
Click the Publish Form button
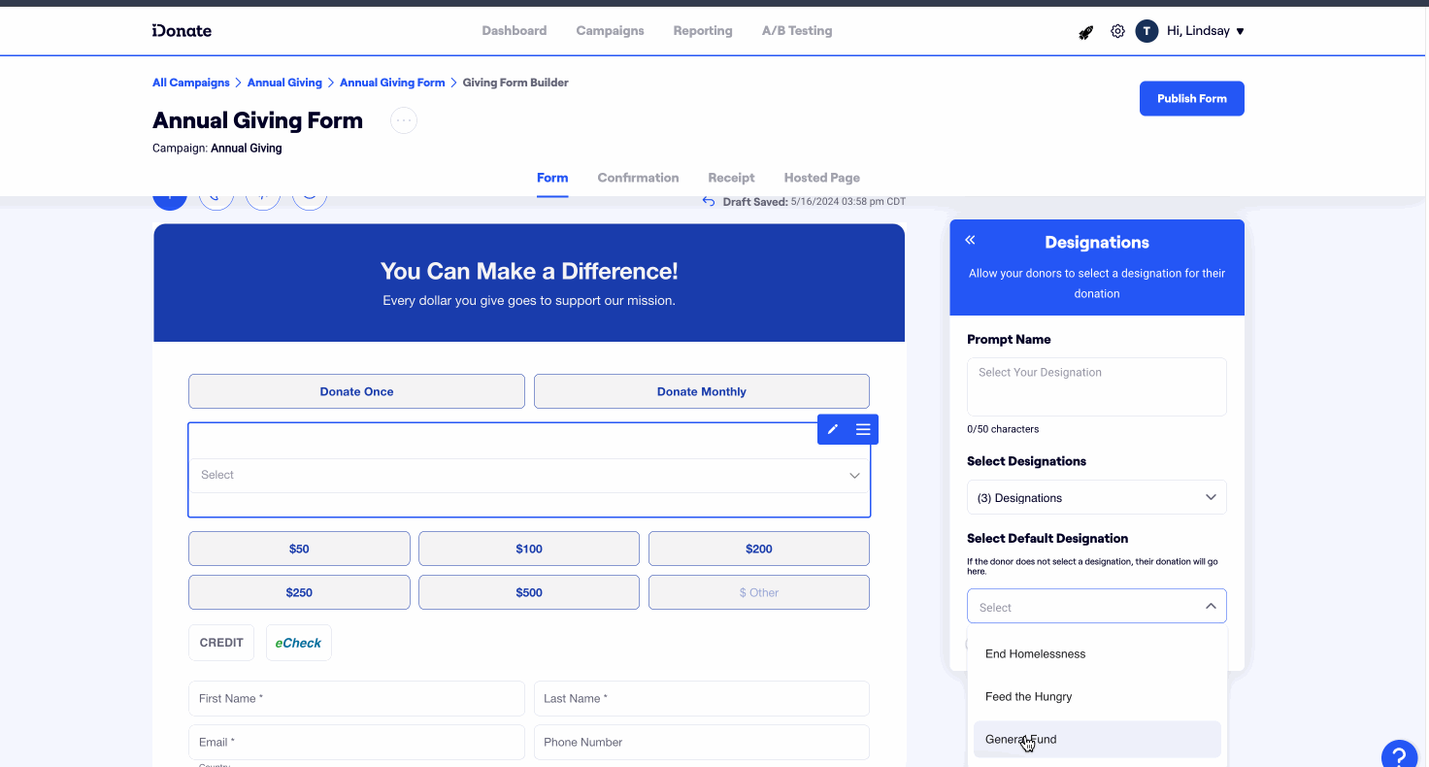1191,98
